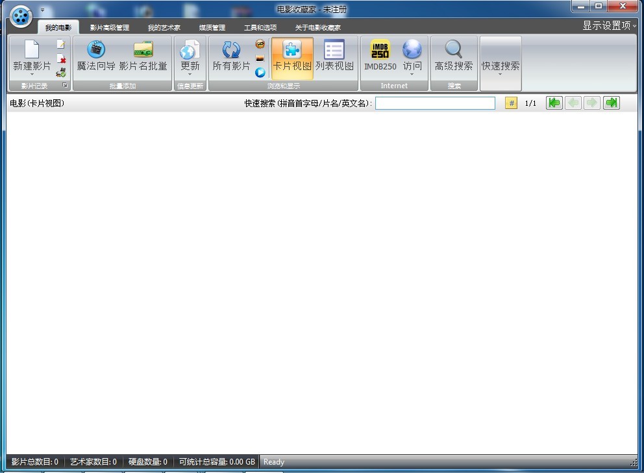
Task: Switch to the 影片高级管理 tab
Action: [110, 28]
